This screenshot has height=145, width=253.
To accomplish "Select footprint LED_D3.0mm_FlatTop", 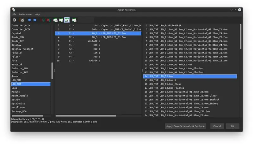I will (x=190, y=88).
